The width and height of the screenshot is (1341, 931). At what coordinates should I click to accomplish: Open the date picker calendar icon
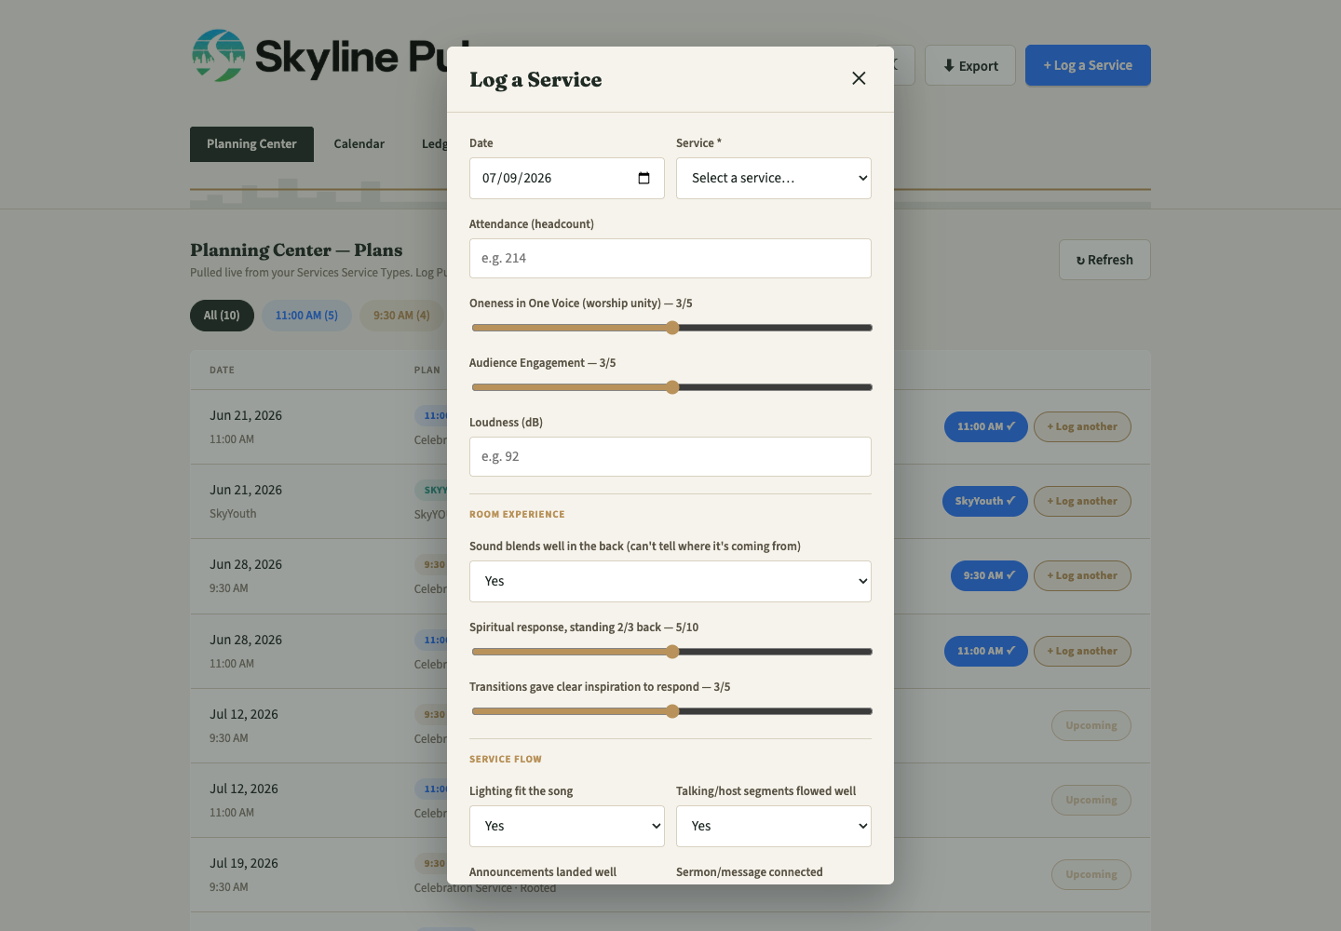click(643, 178)
